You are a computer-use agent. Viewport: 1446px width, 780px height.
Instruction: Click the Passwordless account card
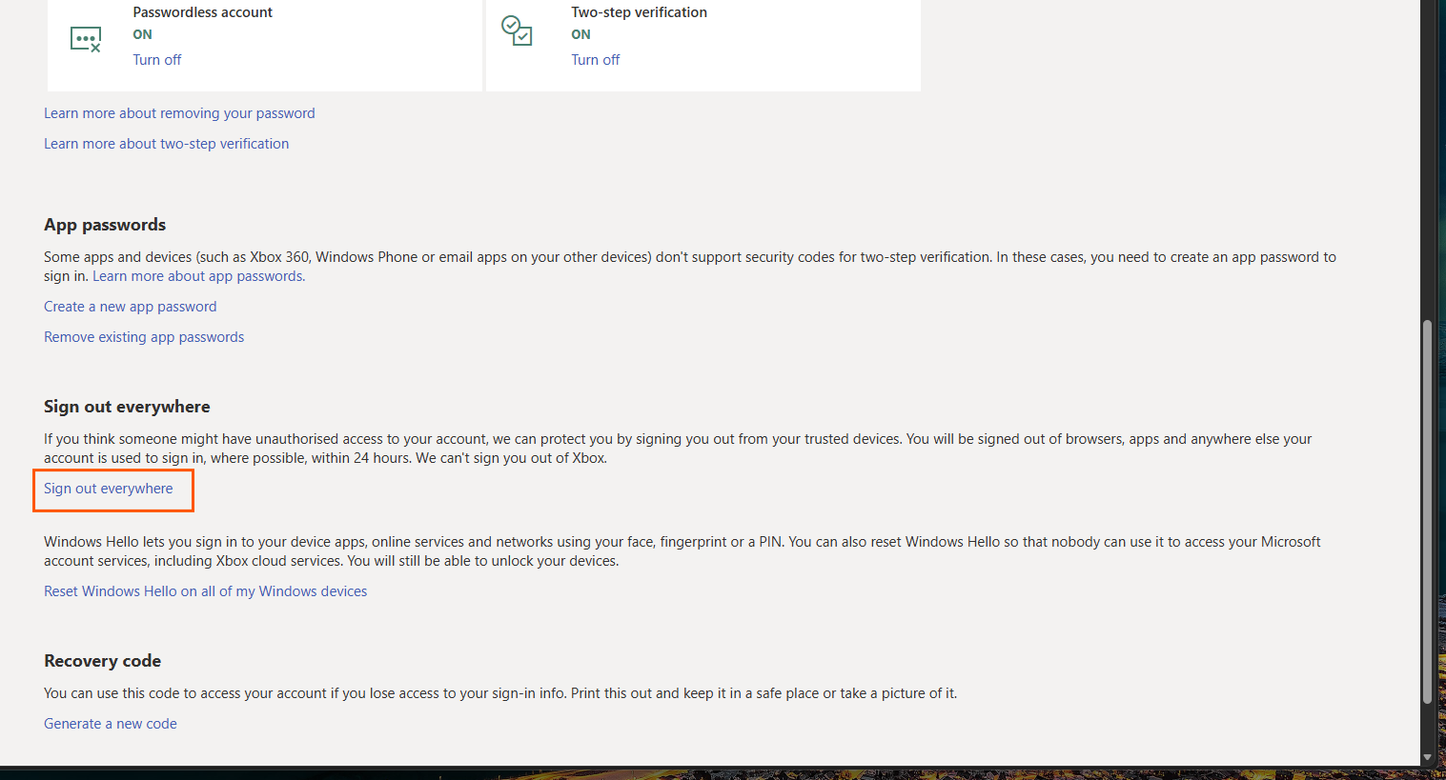tap(264, 45)
